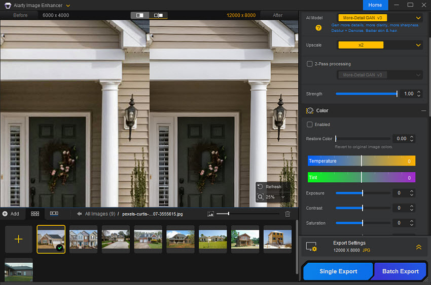The height and width of the screenshot is (285, 431).
Task: Click the Exposure value stepper
Action: click(412, 193)
